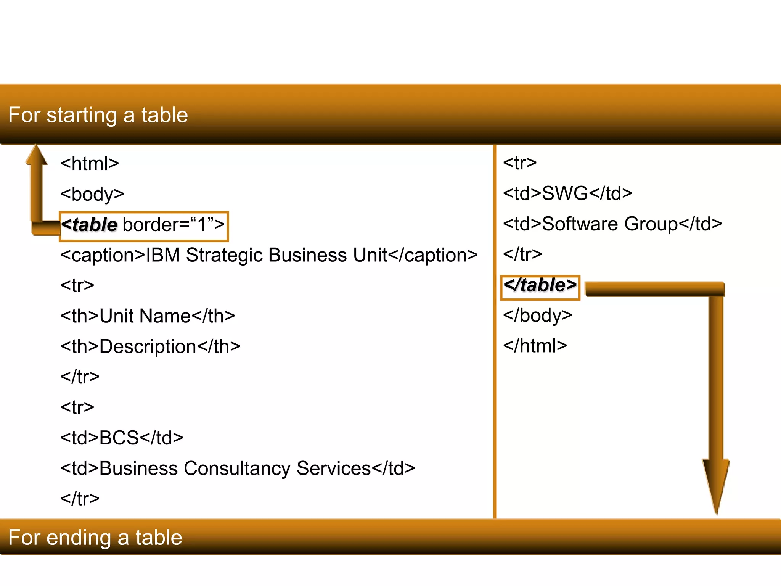Click the Unit Name header cell line
This screenshot has width=781, height=586.
pos(148,316)
